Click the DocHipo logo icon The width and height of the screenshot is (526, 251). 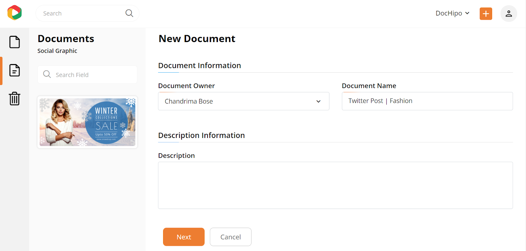click(14, 13)
